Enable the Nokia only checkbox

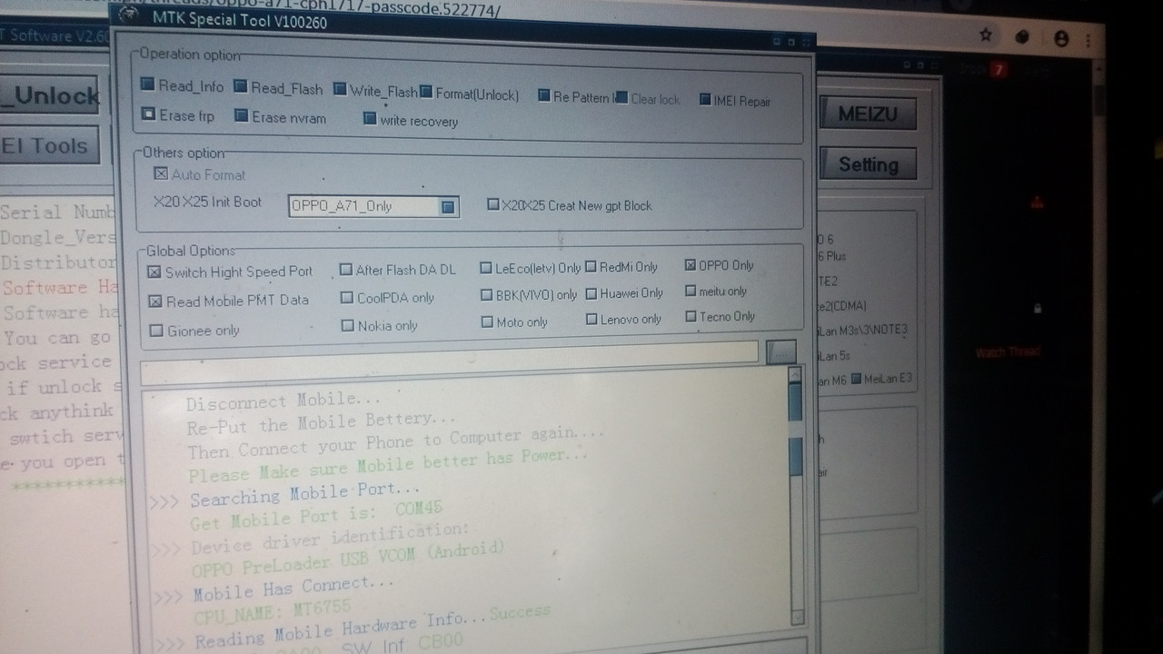347,325
